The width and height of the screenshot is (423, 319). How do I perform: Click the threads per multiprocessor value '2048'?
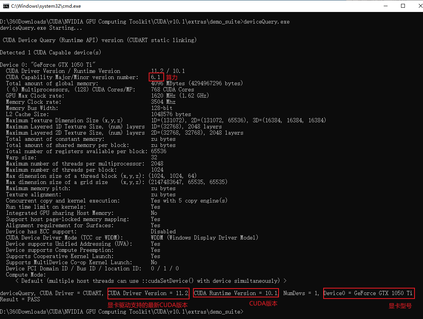coord(157,164)
